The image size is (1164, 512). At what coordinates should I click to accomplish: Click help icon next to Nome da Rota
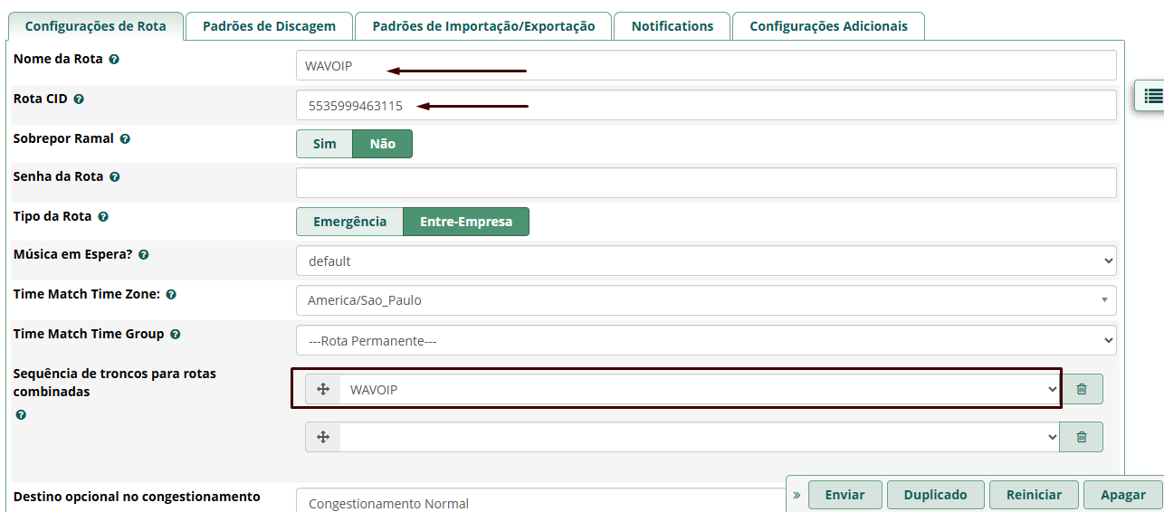(114, 60)
